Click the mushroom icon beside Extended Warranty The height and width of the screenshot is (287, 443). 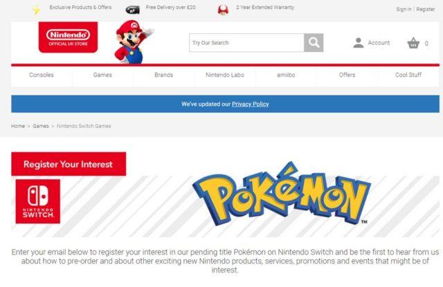[x=223, y=10]
